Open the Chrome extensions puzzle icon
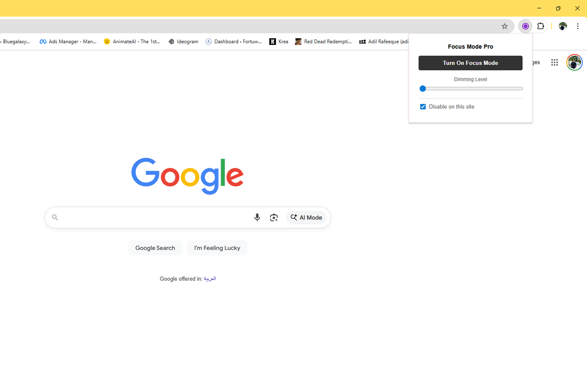The height and width of the screenshot is (367, 587). (x=541, y=26)
